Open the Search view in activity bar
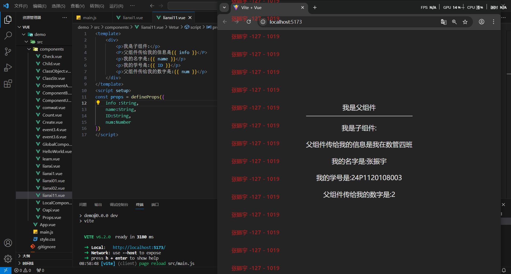511x274 pixels. (x=8, y=35)
